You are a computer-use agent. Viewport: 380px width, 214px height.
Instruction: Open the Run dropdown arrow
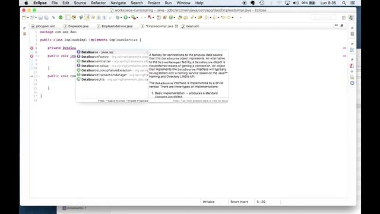tap(129, 17)
